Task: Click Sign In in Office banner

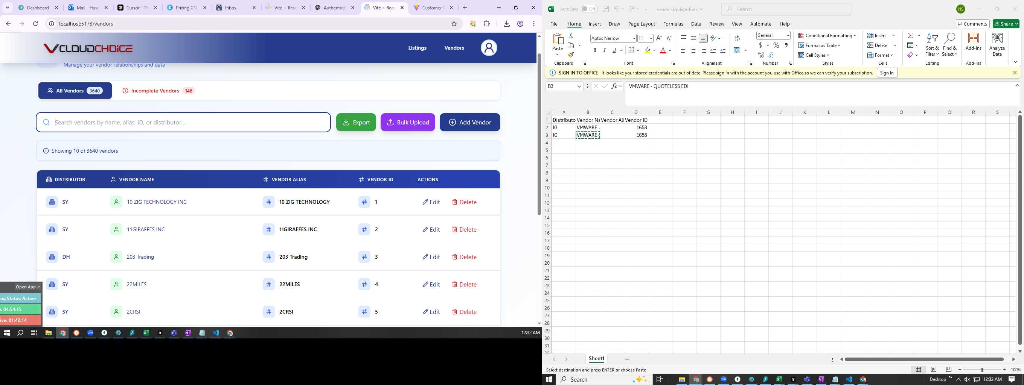Action: coord(887,73)
